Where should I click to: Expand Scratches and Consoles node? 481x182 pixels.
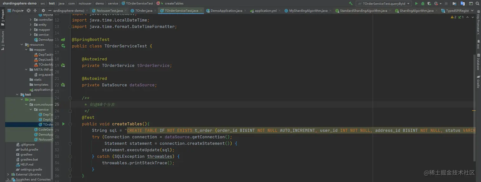click(x=8, y=179)
